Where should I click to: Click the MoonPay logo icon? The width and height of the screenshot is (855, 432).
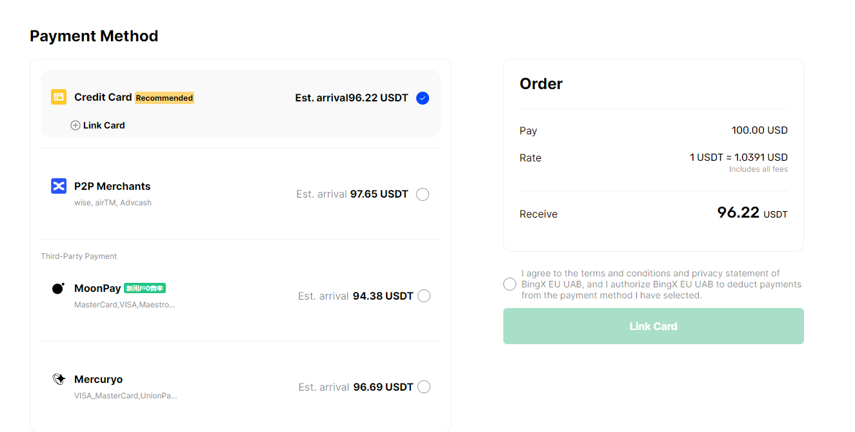click(x=58, y=288)
